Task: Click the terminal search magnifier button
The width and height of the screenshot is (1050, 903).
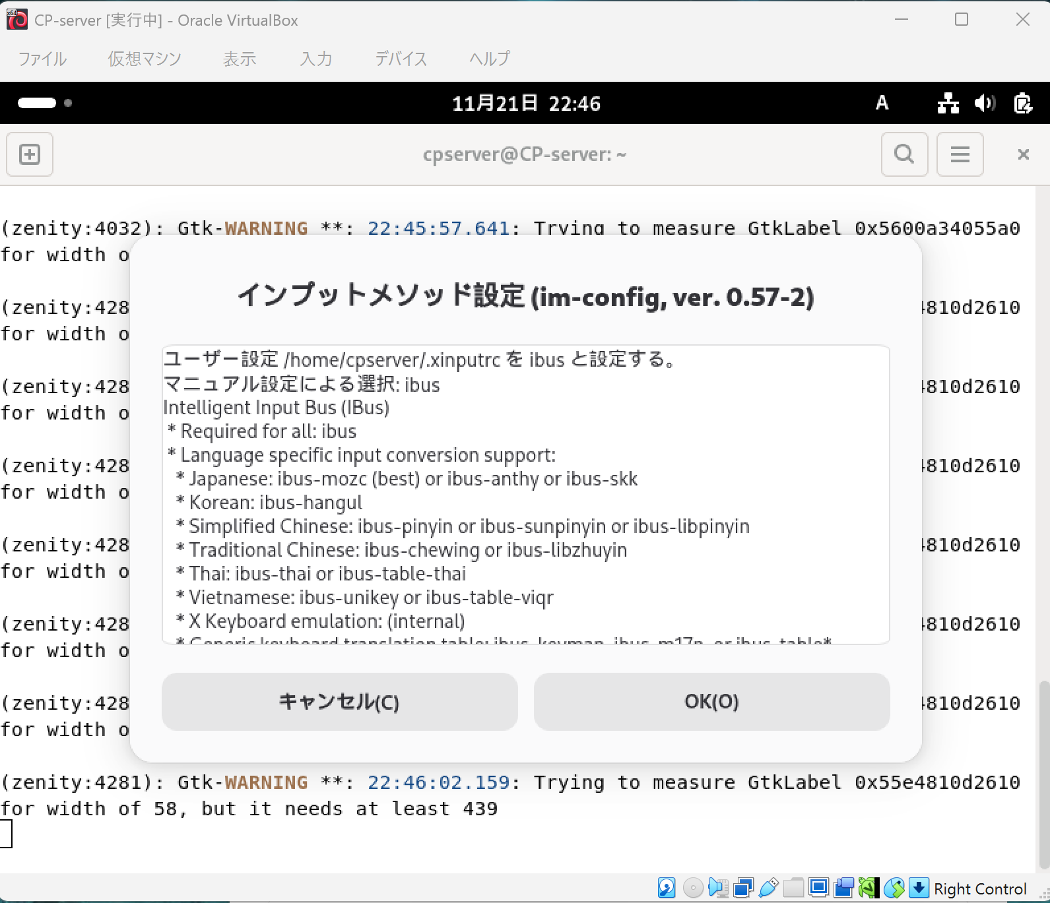Action: tap(904, 154)
